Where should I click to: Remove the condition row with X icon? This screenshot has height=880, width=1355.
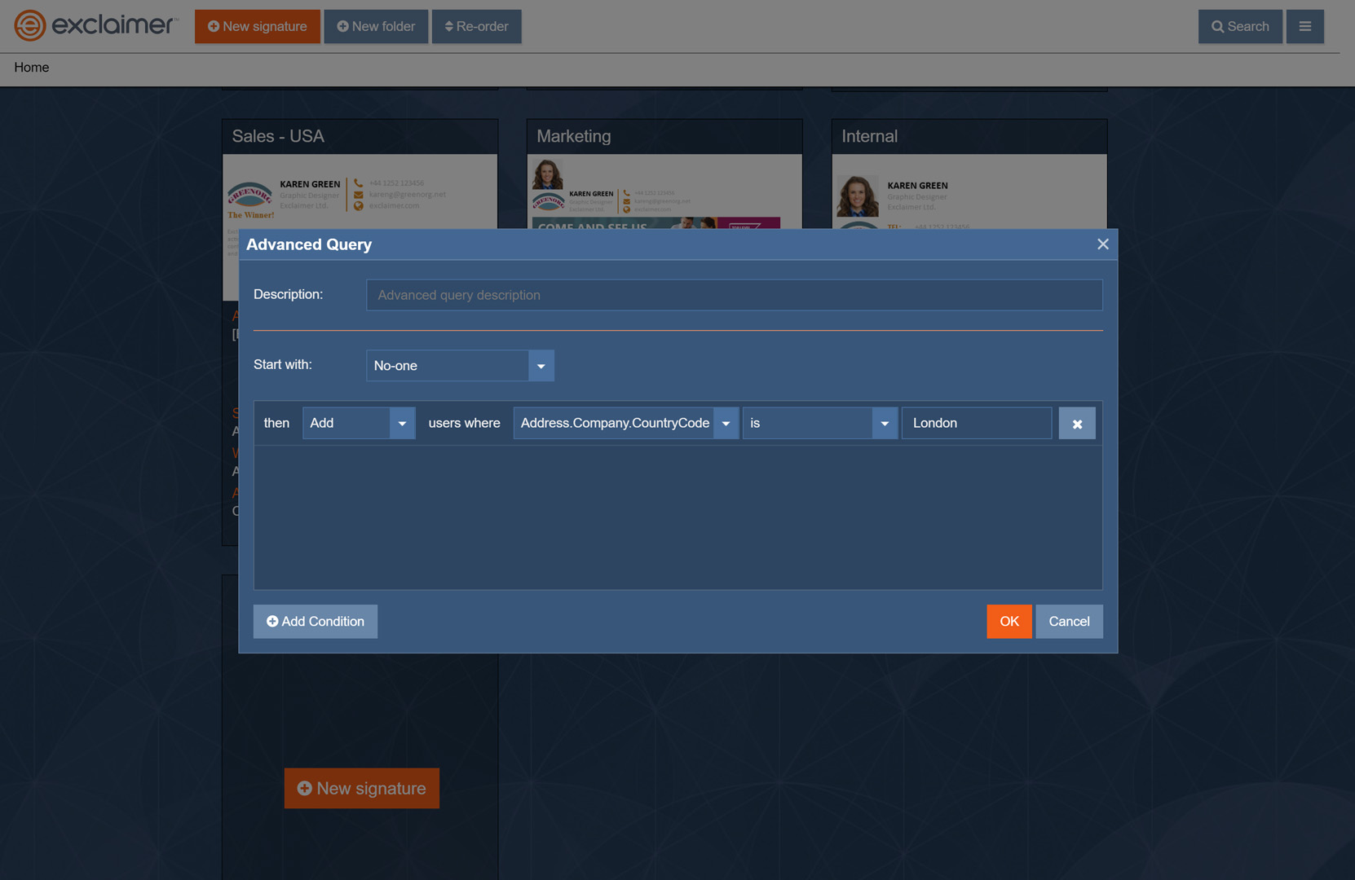(1077, 424)
